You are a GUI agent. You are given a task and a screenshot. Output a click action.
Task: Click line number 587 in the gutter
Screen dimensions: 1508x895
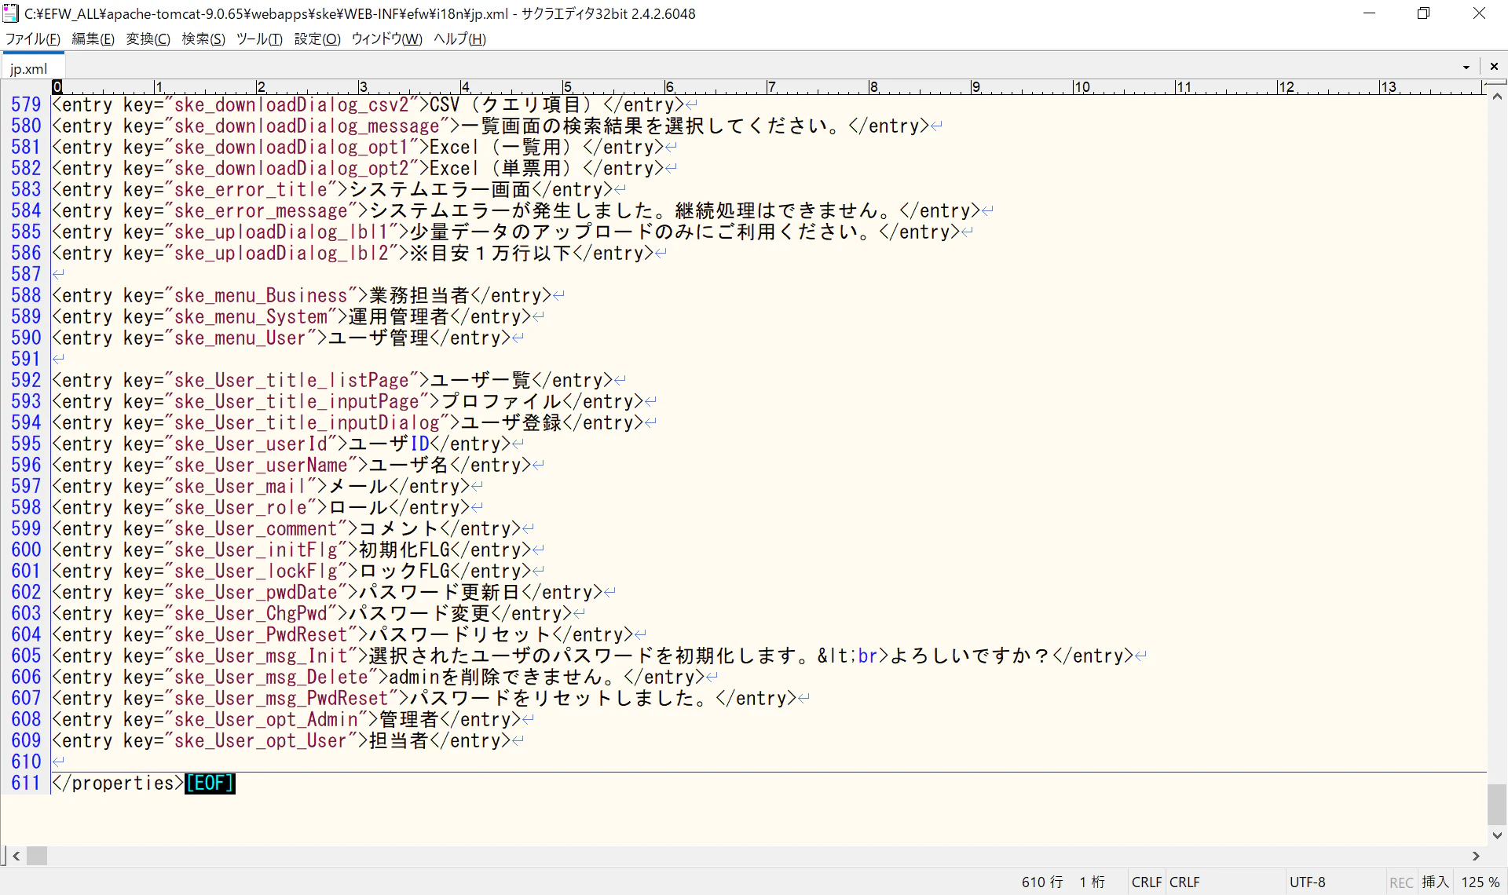pos(26,274)
